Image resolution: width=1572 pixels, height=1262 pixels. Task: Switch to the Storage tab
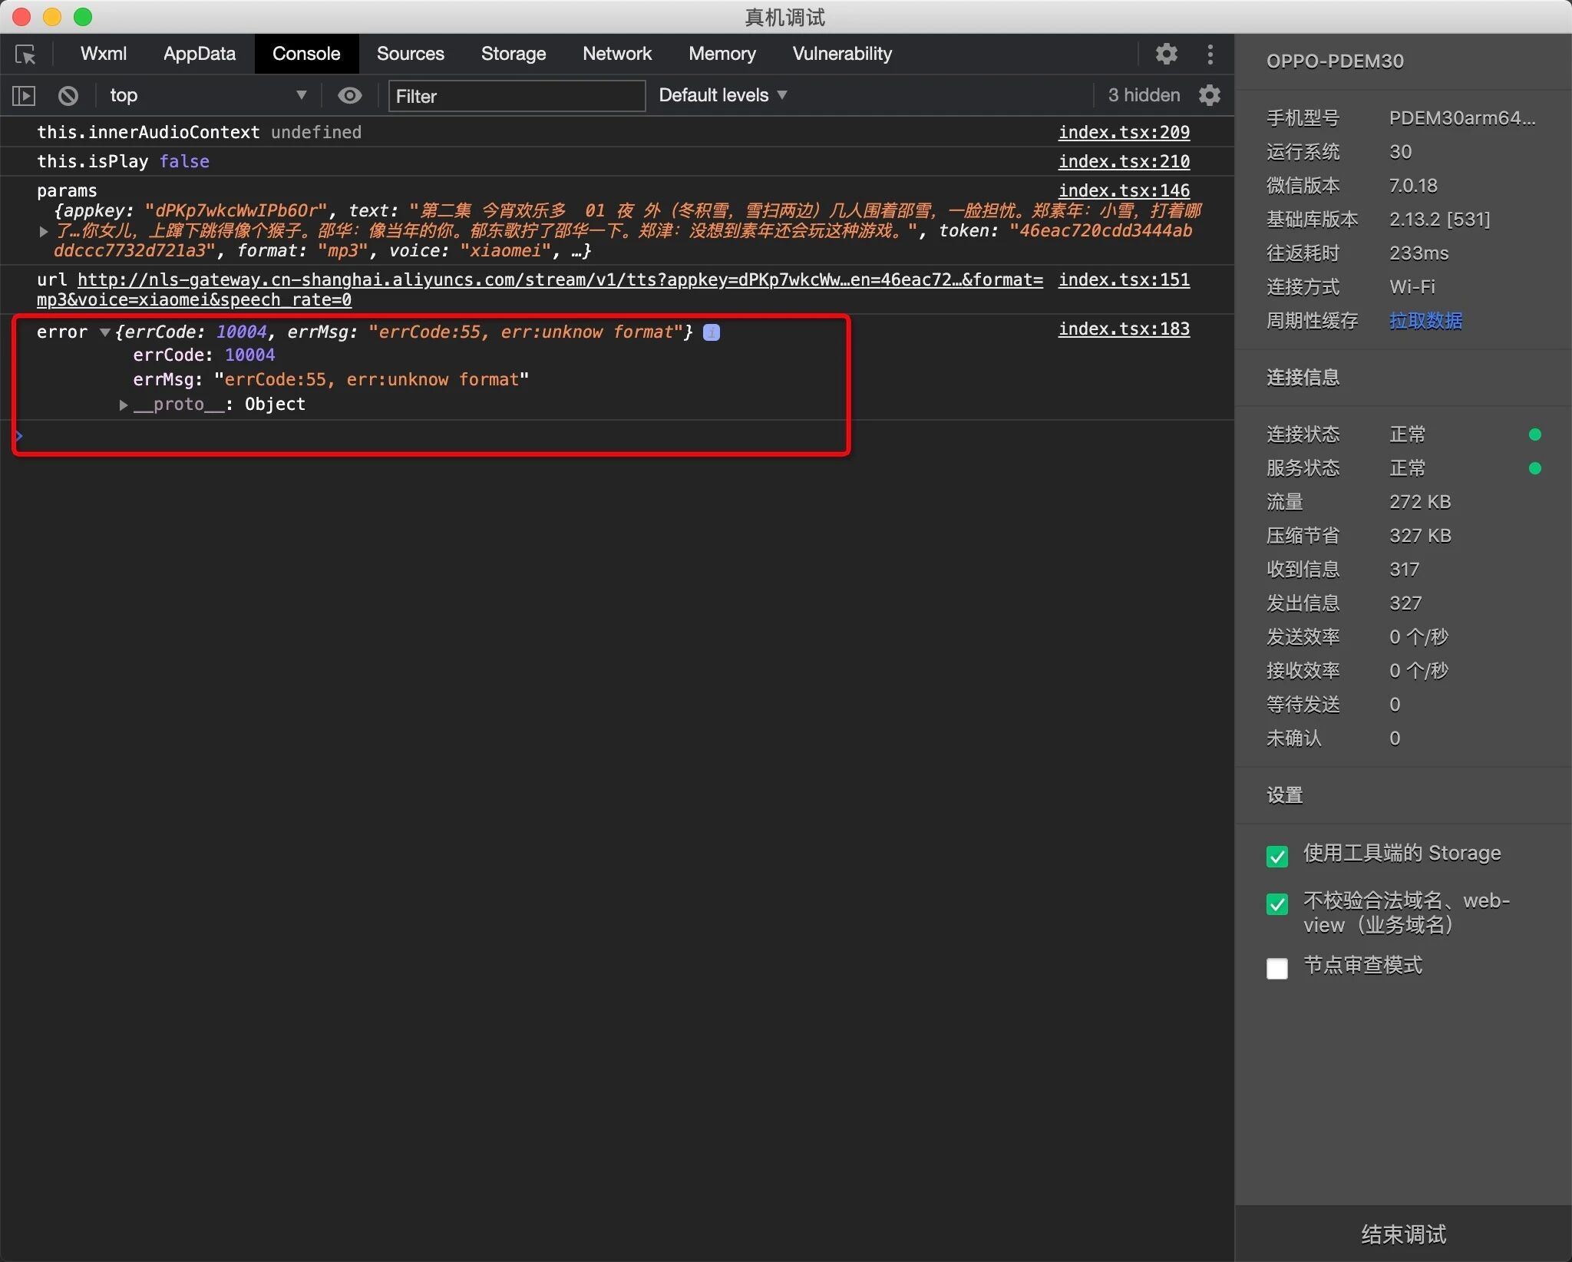pos(513,54)
